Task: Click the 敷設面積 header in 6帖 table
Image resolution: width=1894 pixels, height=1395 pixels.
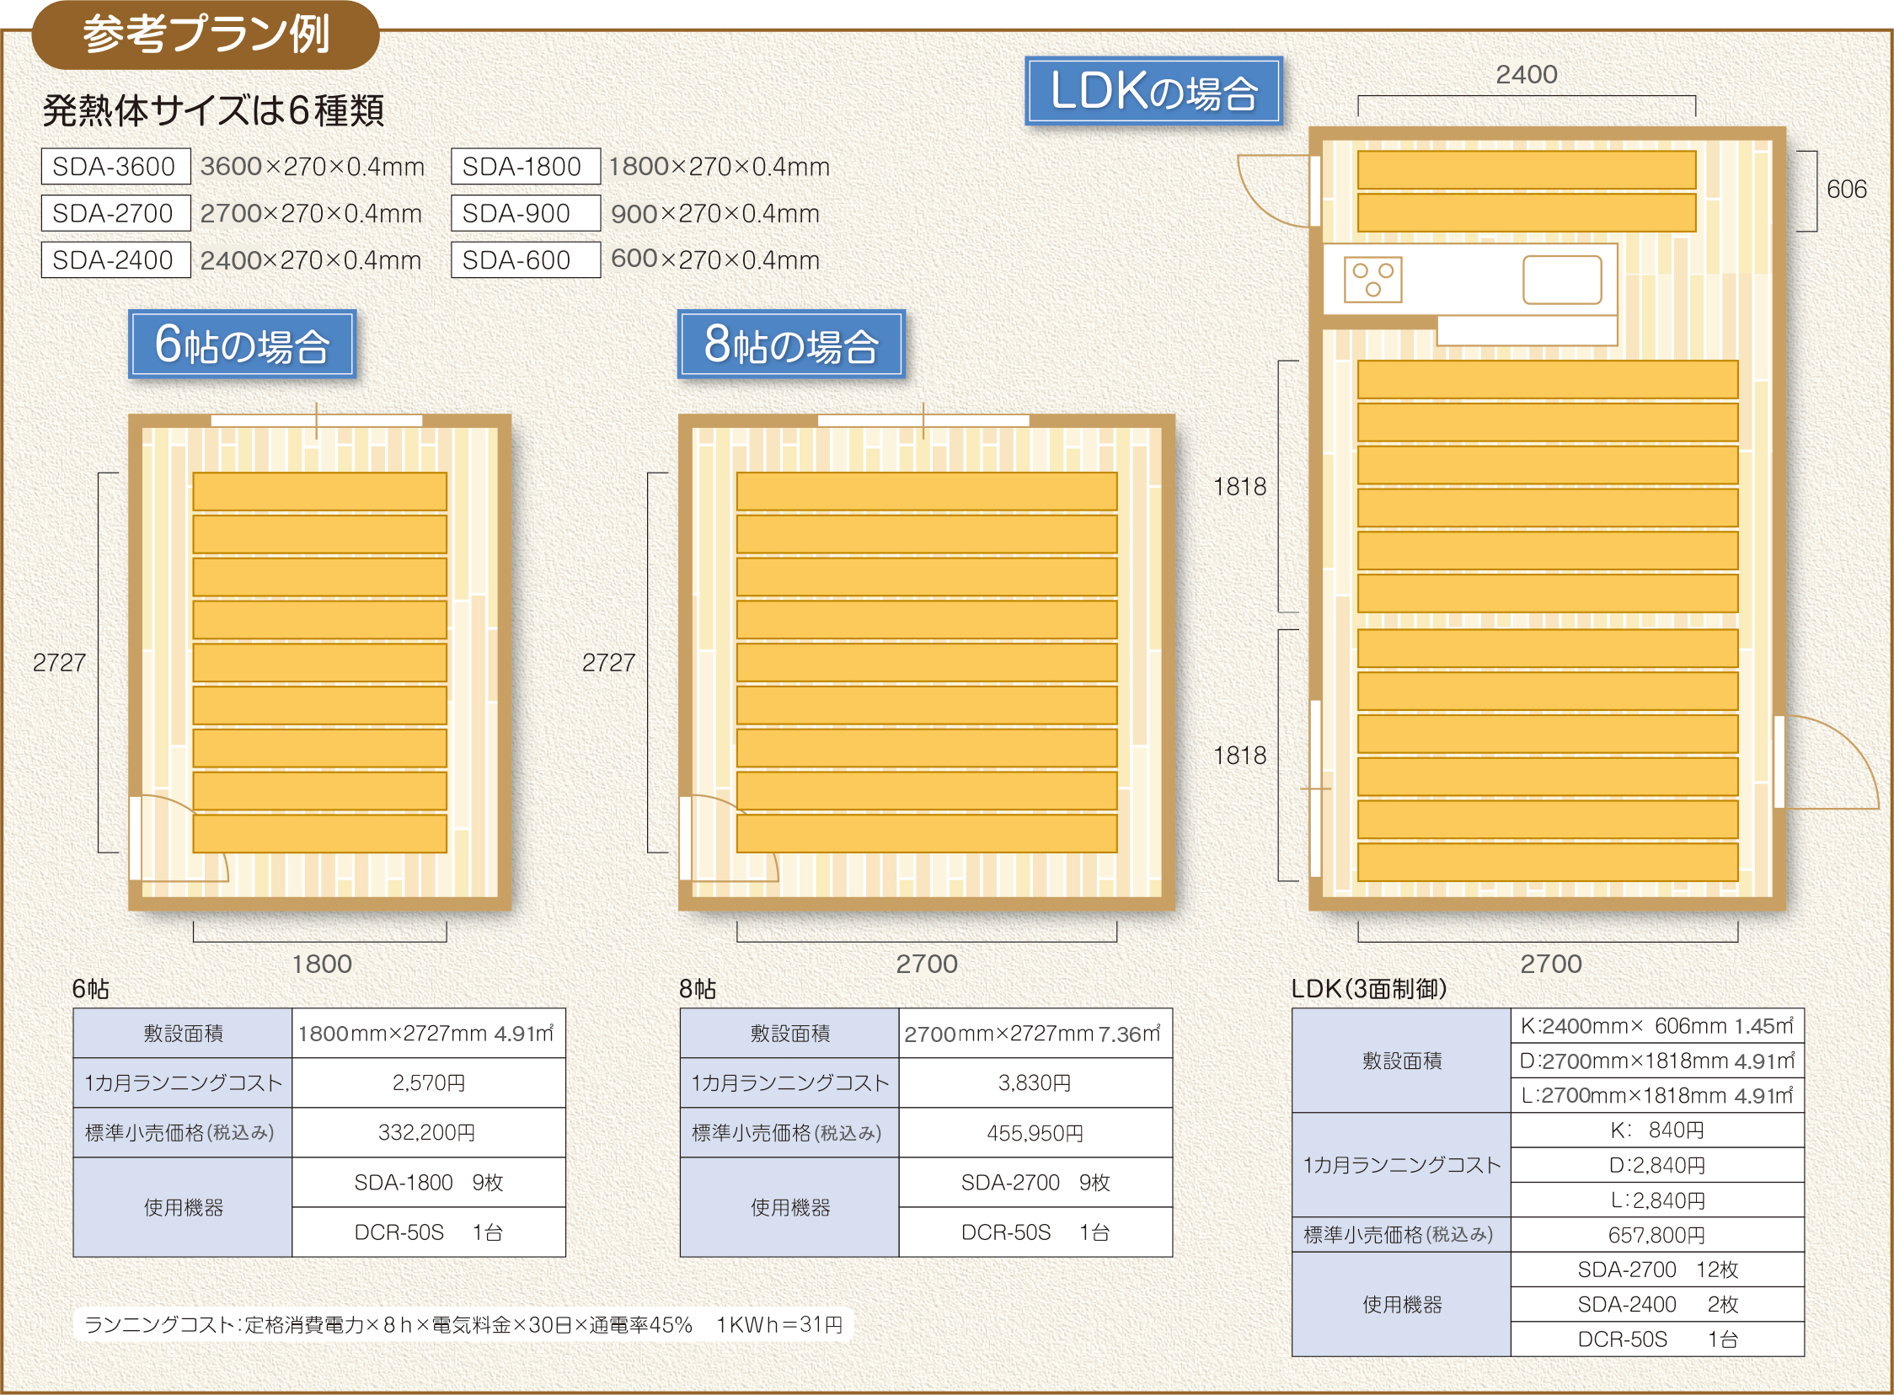Action: [x=183, y=1034]
